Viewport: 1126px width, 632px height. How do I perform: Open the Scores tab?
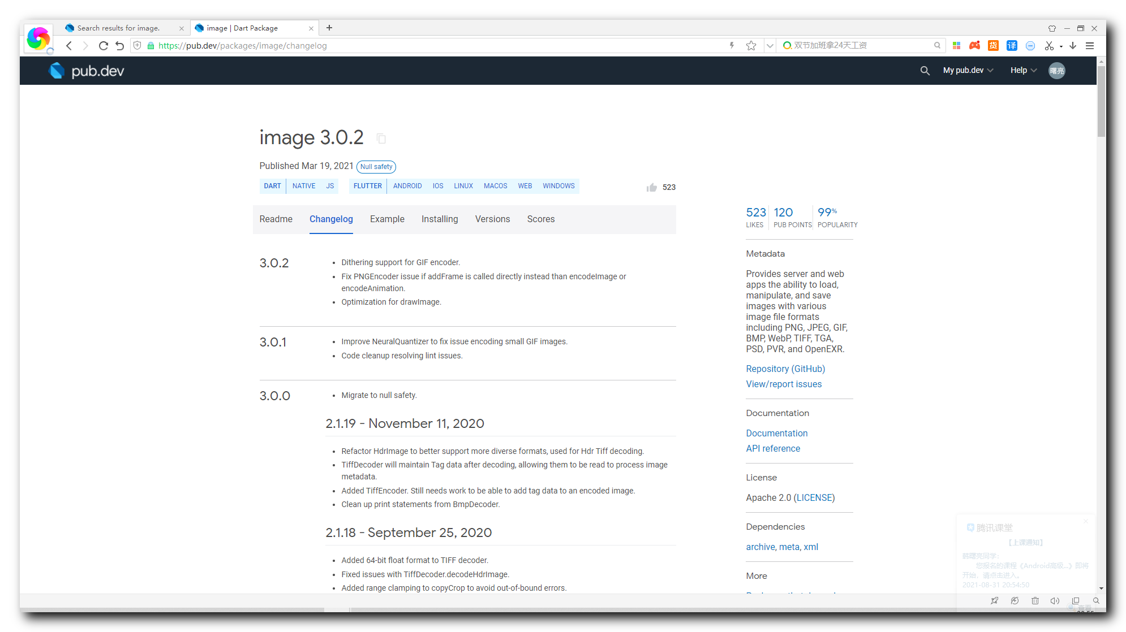click(x=541, y=219)
